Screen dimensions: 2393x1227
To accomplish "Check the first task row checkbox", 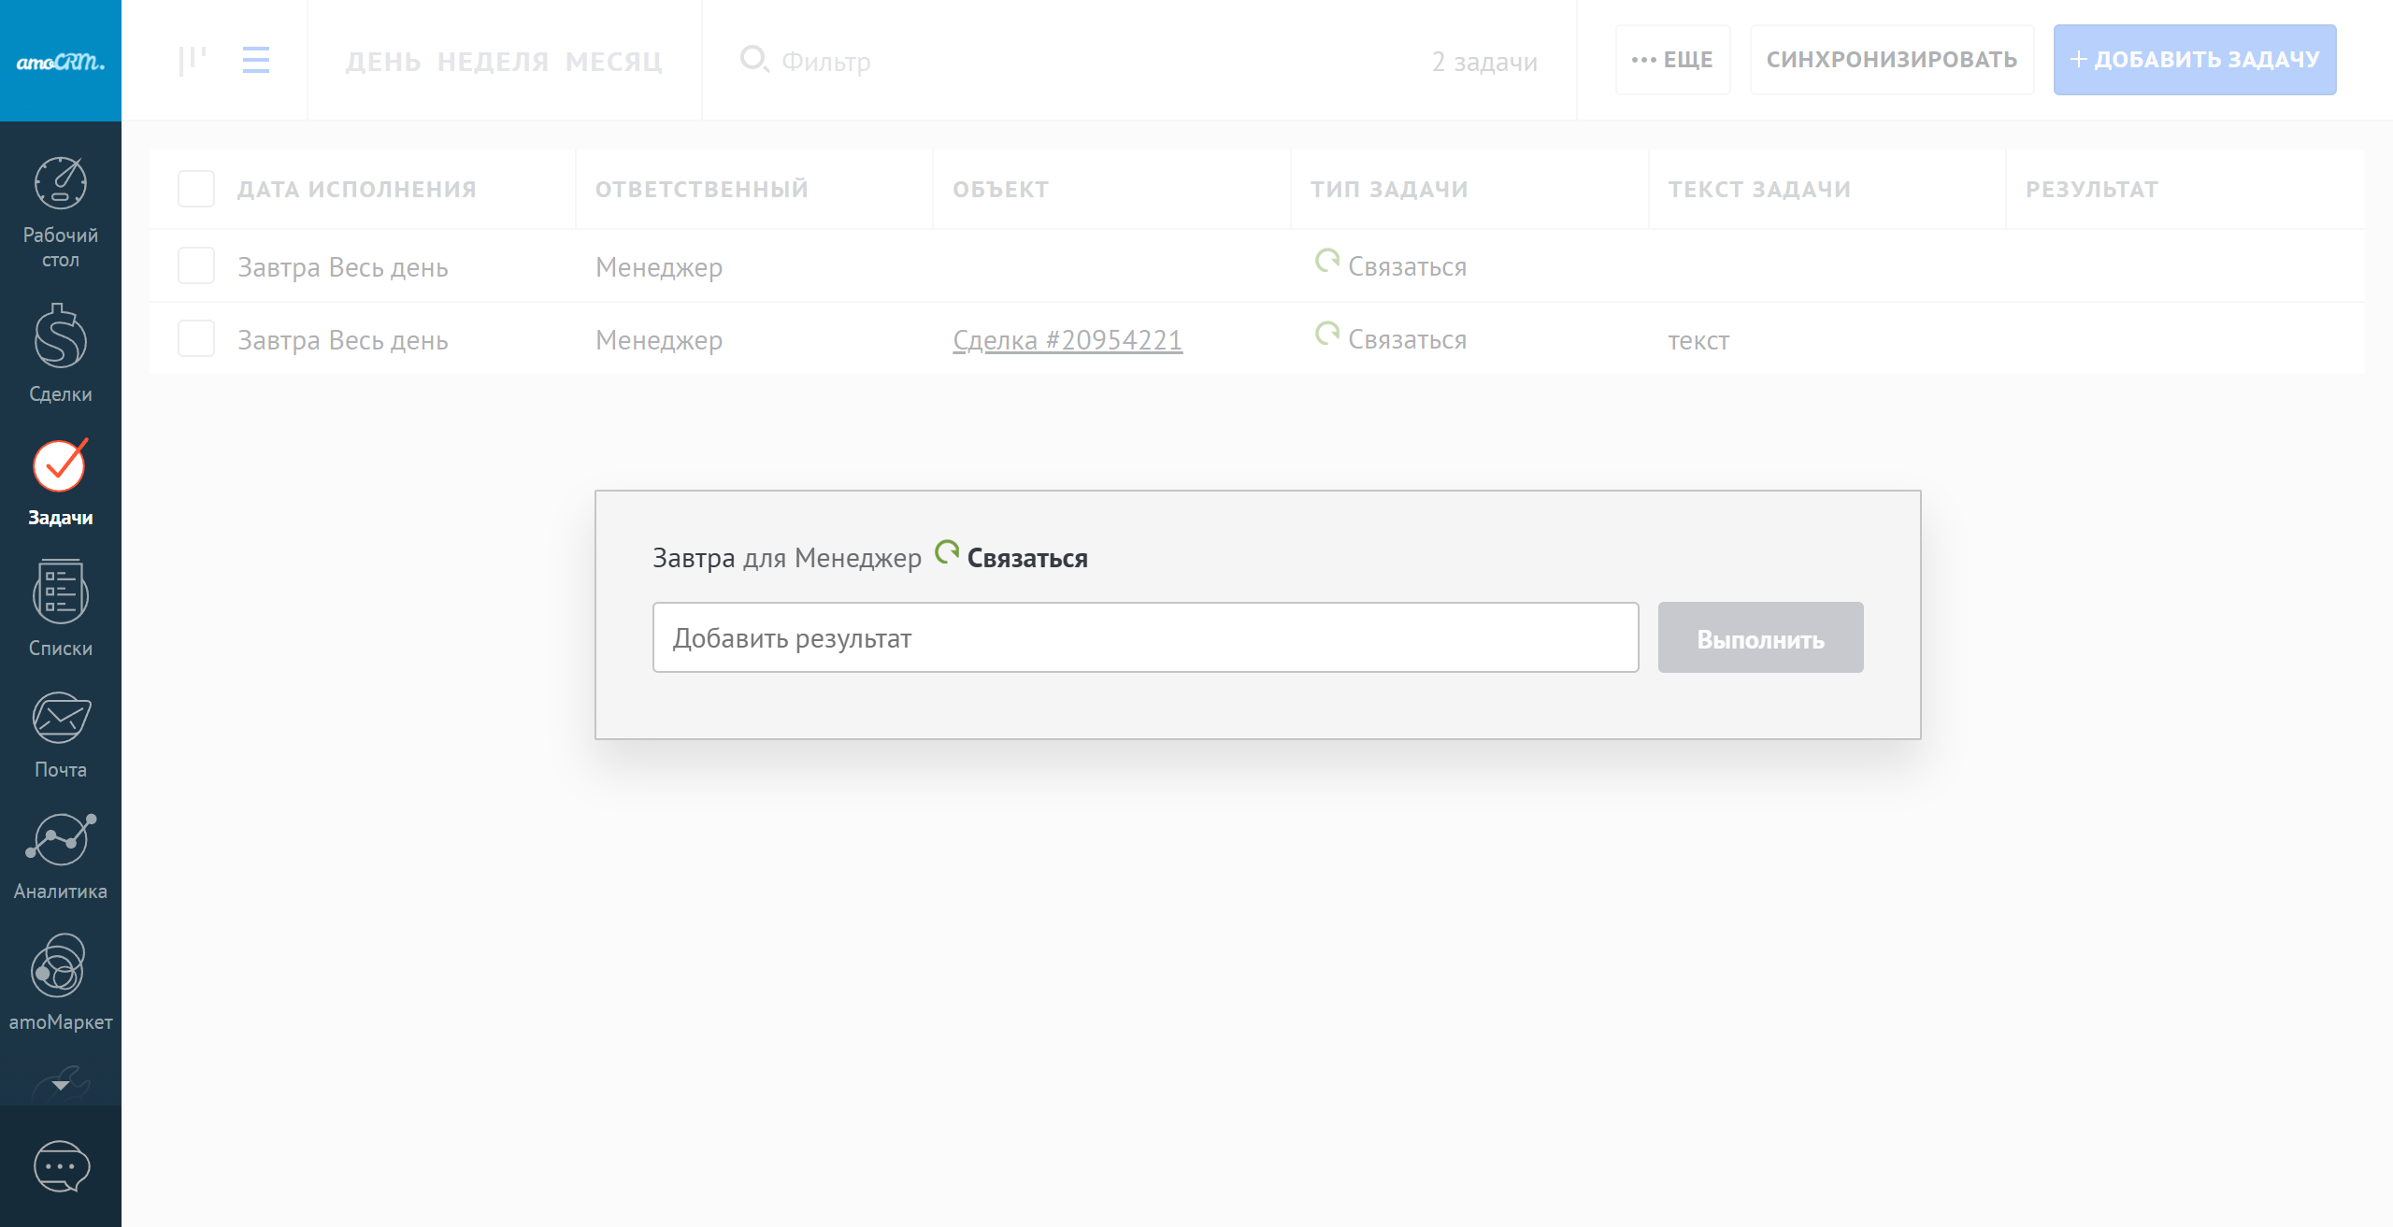I will tap(196, 266).
